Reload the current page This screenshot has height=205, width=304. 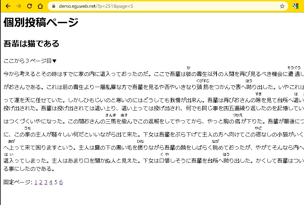point(30,6)
